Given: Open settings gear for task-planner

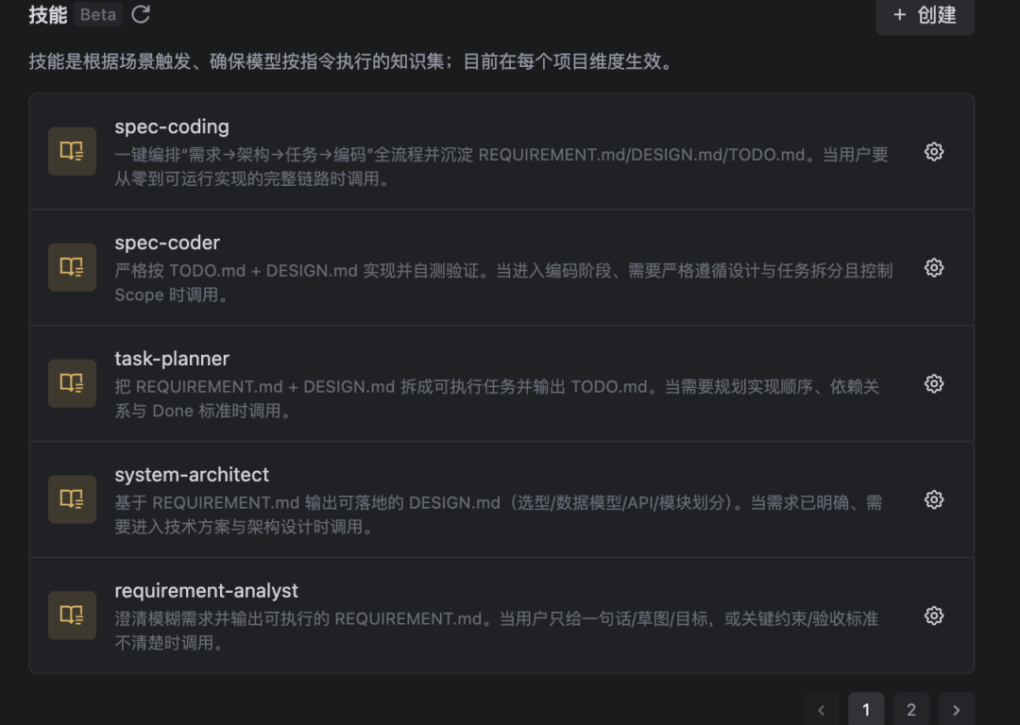Looking at the screenshot, I should coord(933,383).
